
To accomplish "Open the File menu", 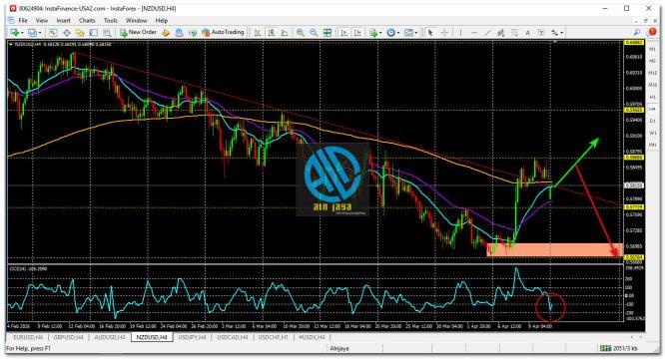I will [23, 20].
